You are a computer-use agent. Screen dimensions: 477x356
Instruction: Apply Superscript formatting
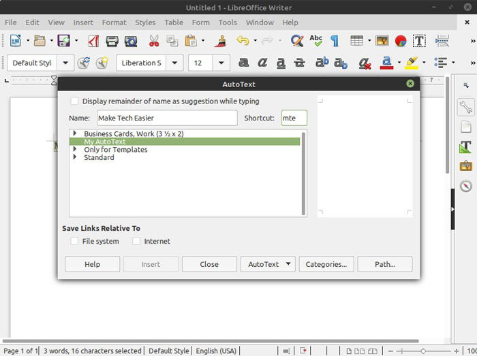322,62
